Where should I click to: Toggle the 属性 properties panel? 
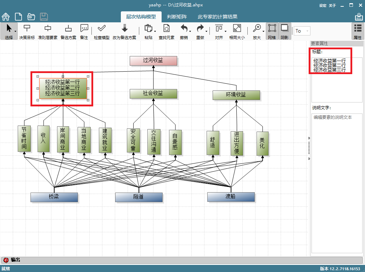357,32
